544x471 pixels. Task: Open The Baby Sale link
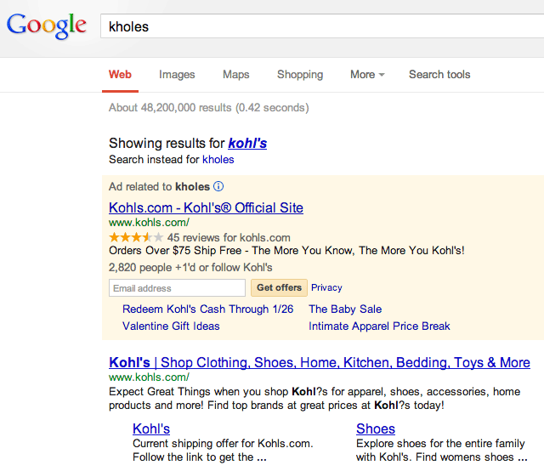coord(345,309)
